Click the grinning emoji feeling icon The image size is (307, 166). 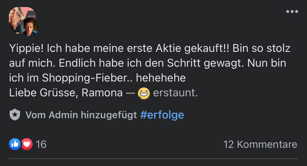pyautogui.click(x=143, y=93)
